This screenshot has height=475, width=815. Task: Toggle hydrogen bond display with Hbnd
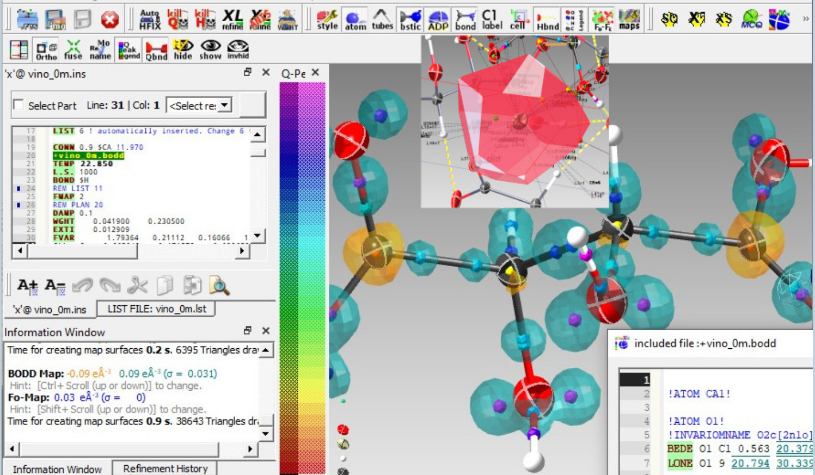coord(547,20)
